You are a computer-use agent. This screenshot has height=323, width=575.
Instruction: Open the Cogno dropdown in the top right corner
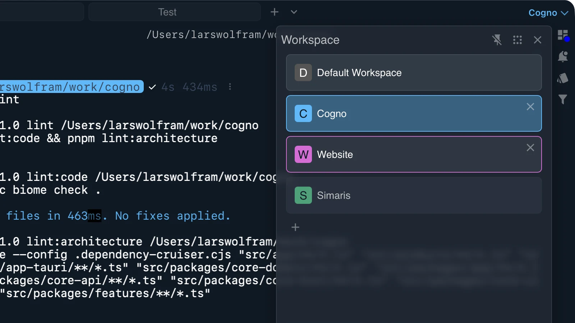[548, 13]
